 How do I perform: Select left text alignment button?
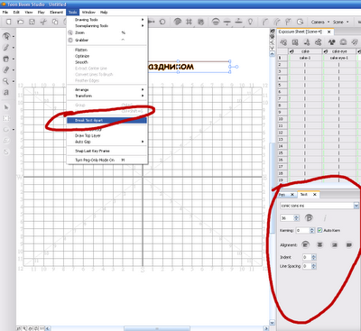coord(305,244)
